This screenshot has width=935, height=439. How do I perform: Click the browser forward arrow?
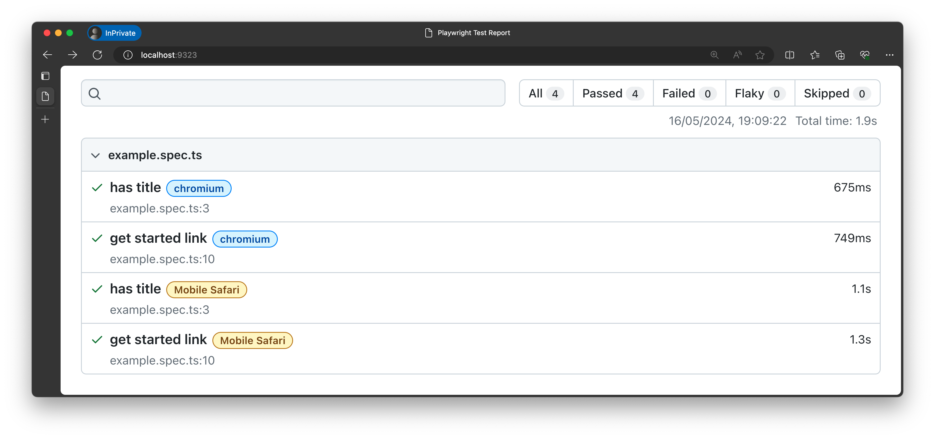[x=72, y=55]
